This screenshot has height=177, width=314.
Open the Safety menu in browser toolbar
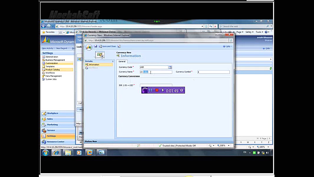click(249, 32)
